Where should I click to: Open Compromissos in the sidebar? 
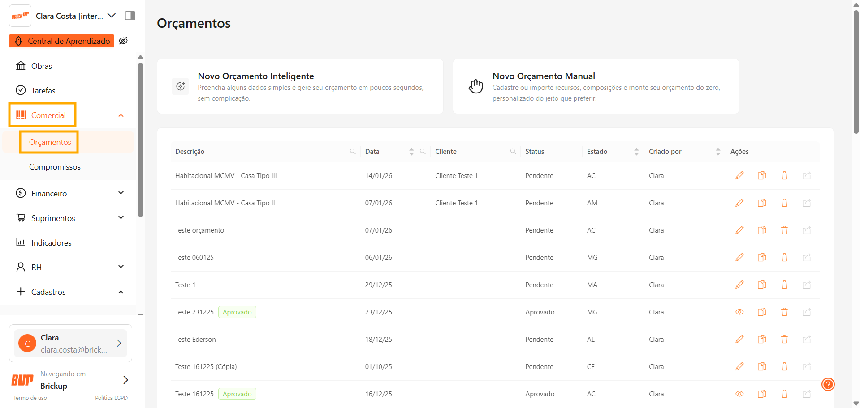55,167
